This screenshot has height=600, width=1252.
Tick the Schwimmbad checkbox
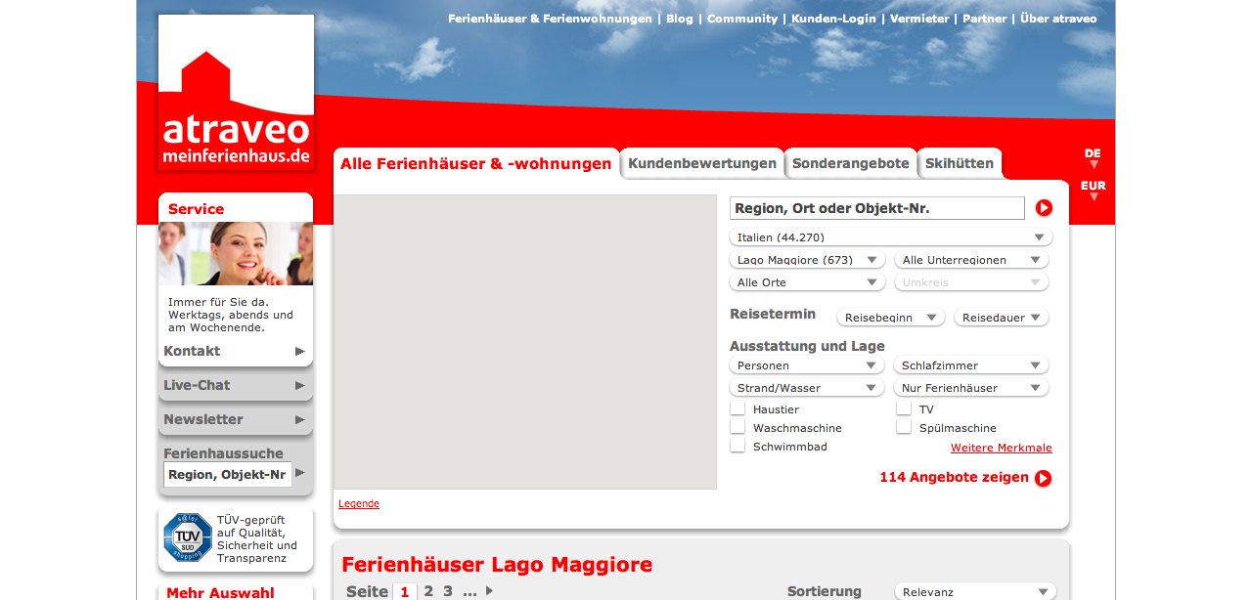coord(738,447)
